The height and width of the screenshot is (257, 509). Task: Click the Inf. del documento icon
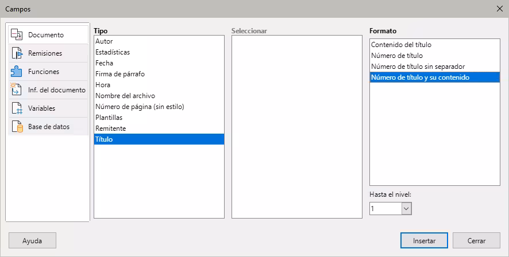click(x=17, y=90)
